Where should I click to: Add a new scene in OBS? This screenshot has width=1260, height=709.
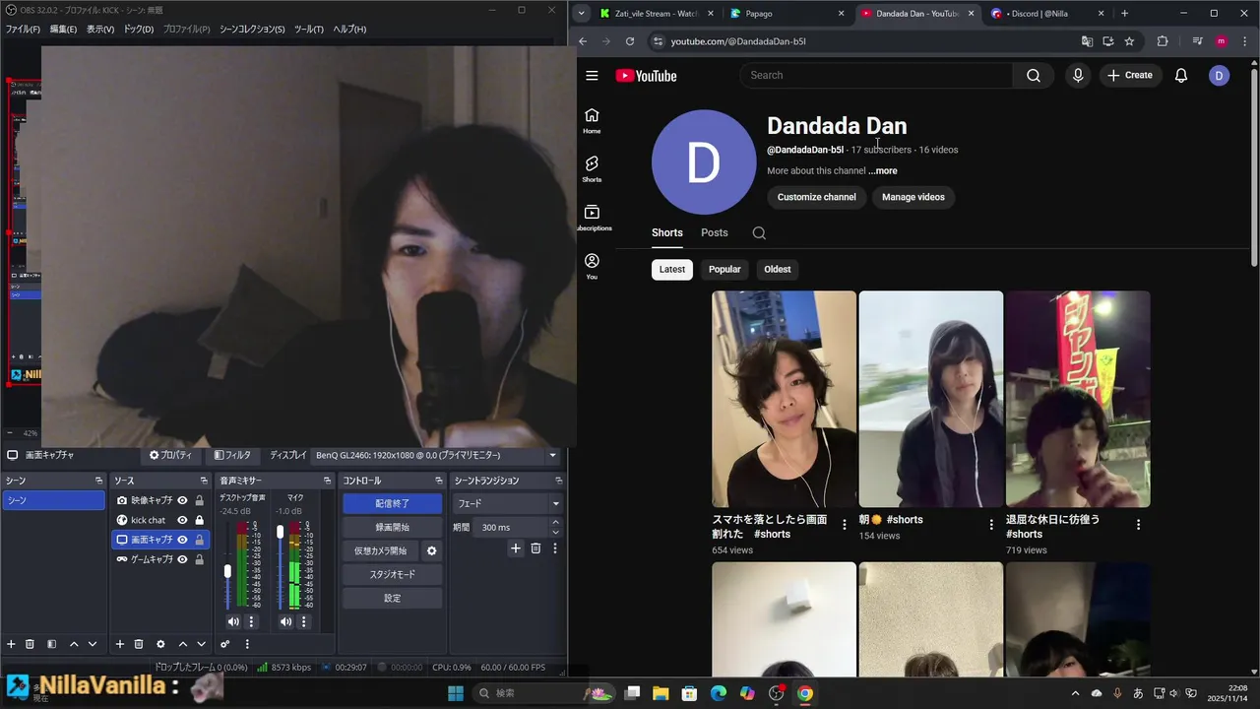point(12,644)
